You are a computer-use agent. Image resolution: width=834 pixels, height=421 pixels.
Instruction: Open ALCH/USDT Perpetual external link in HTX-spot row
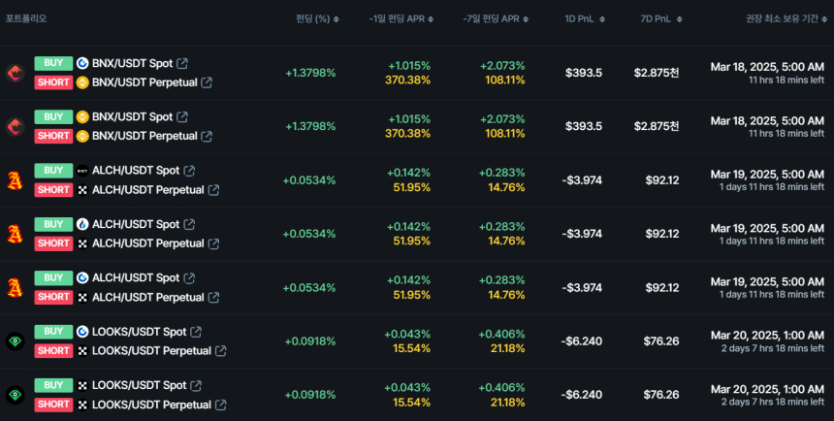pyautogui.click(x=213, y=243)
